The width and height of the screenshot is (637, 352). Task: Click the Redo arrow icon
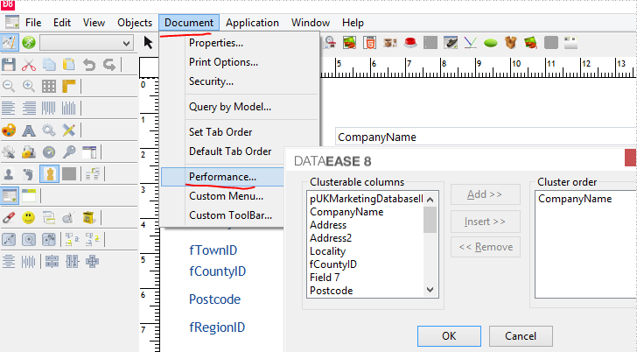coord(109,65)
